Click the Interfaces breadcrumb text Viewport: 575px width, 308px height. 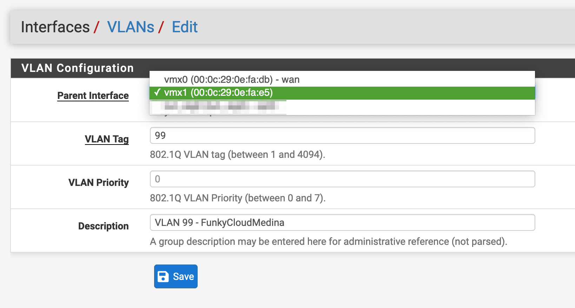pyautogui.click(x=55, y=27)
